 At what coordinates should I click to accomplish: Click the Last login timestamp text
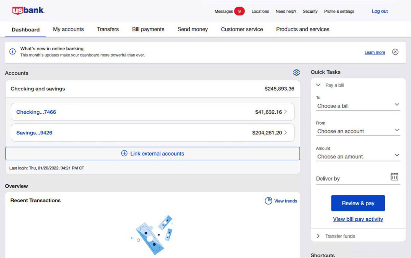[x=47, y=168]
